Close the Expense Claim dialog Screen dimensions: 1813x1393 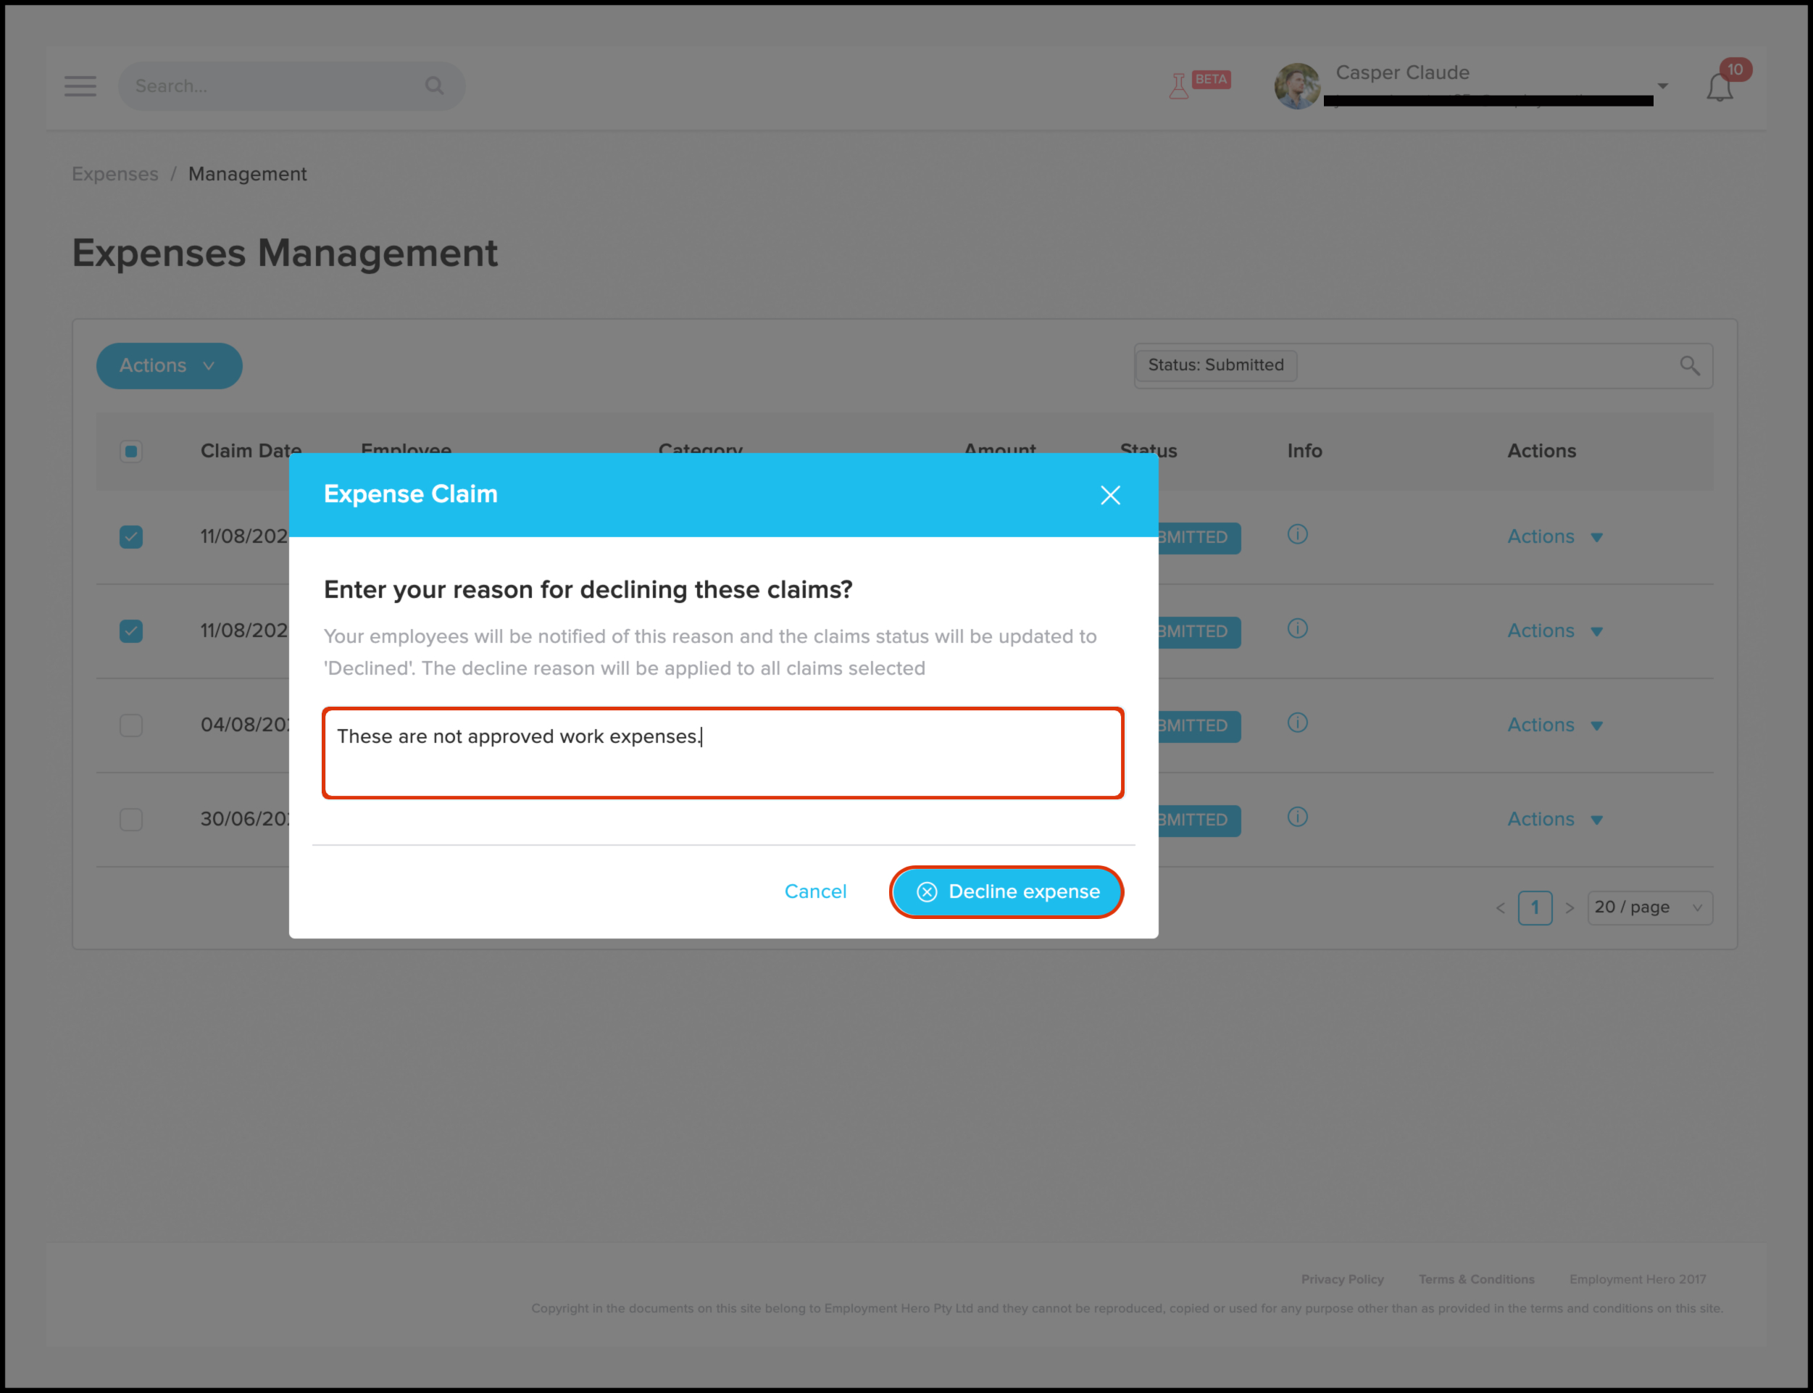pyautogui.click(x=1110, y=495)
